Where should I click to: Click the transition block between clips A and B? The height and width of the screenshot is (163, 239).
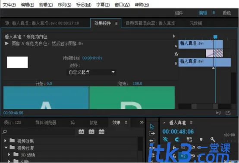pos(214,53)
